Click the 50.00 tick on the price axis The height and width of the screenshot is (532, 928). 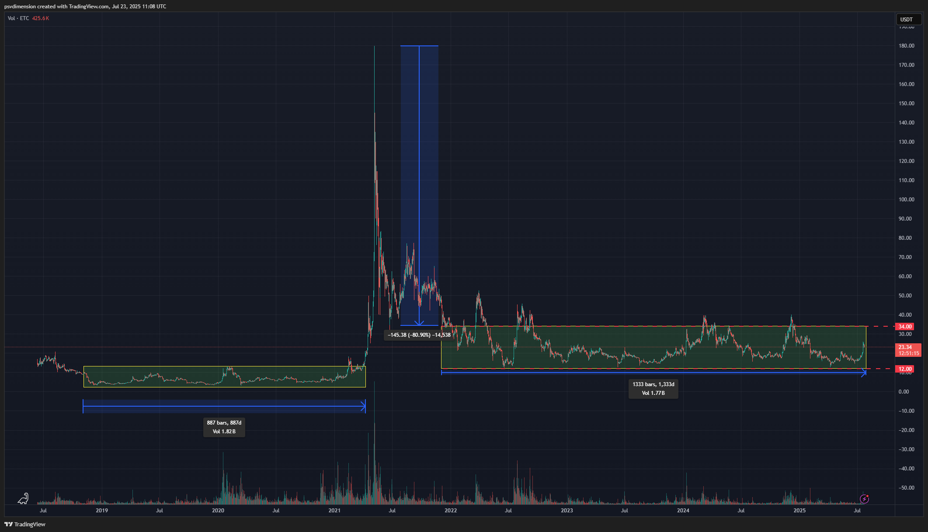905,296
